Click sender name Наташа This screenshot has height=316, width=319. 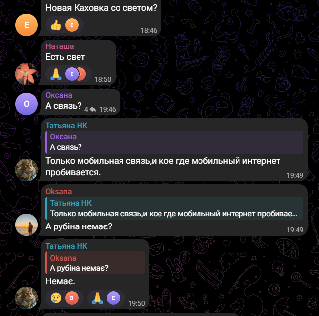tap(60, 46)
